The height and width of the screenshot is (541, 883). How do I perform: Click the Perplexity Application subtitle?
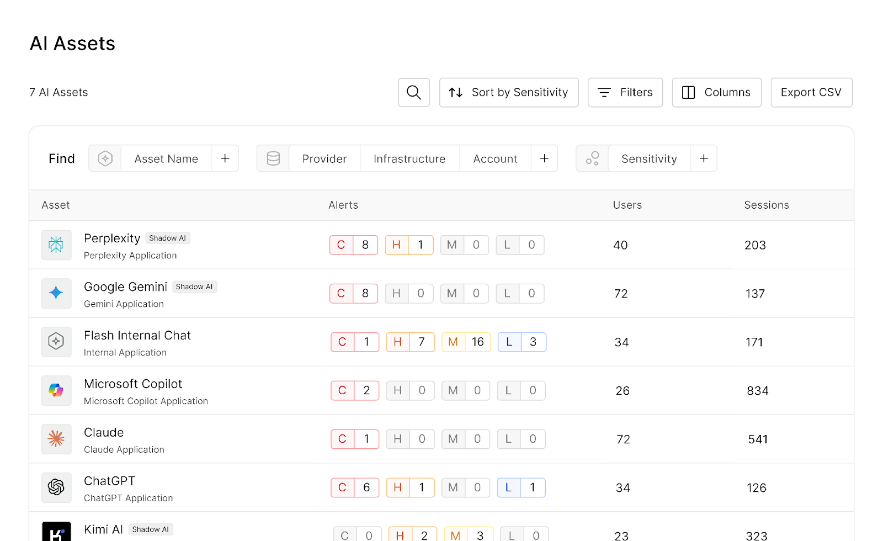pyautogui.click(x=130, y=256)
